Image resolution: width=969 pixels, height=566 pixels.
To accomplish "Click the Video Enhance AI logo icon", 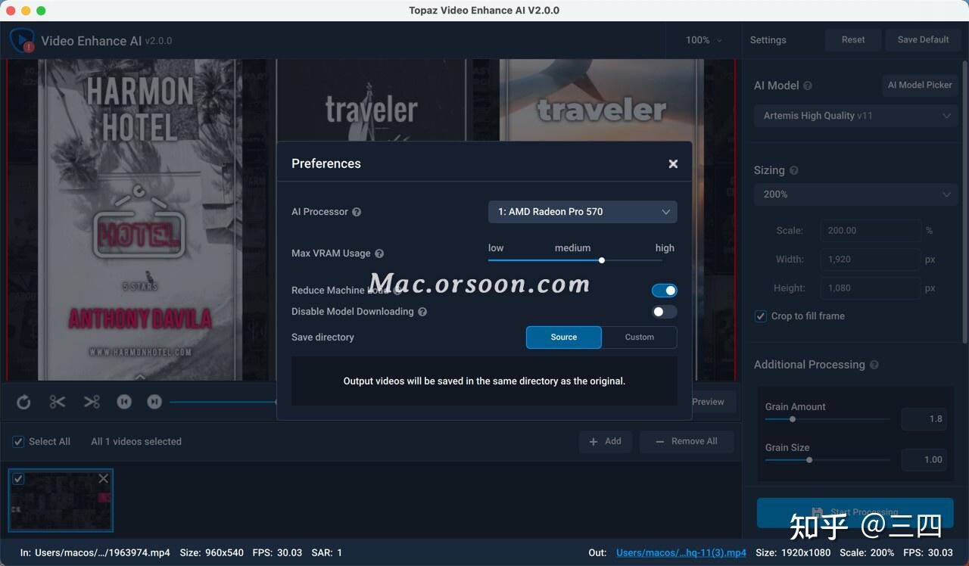I will point(22,40).
